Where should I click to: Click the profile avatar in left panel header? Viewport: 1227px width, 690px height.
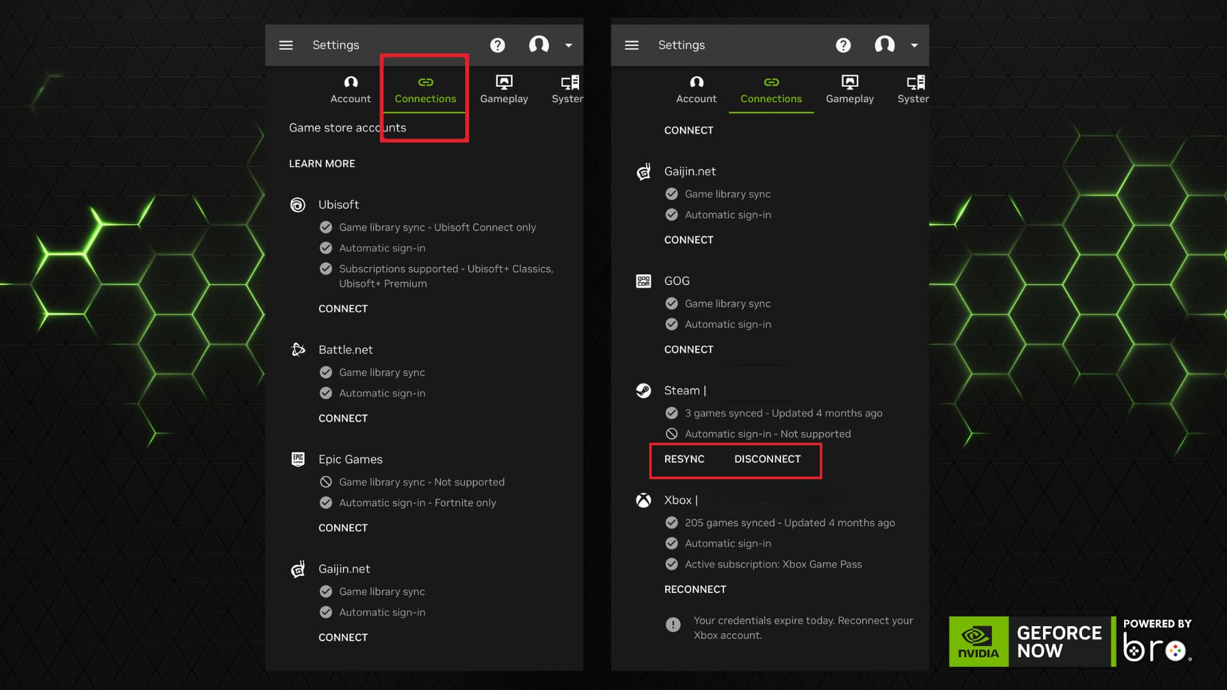[x=539, y=45]
